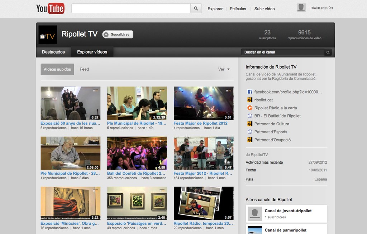
Task: Select the Explorar vídeos tab
Action: (92, 52)
